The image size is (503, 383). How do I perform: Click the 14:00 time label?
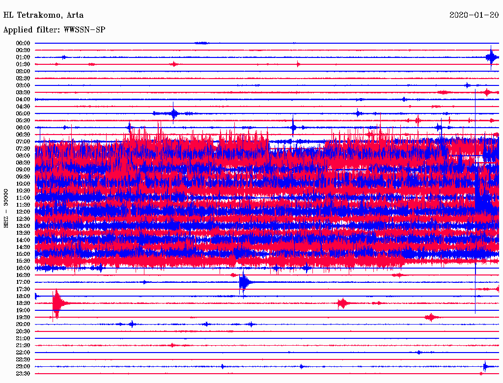coord(23,240)
